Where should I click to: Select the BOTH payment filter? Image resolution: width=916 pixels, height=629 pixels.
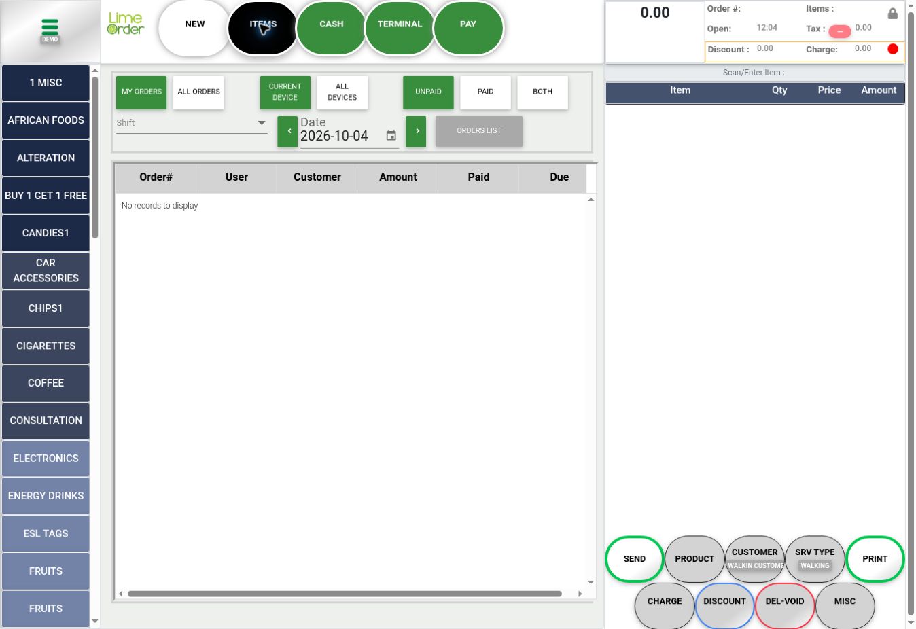[x=542, y=92]
